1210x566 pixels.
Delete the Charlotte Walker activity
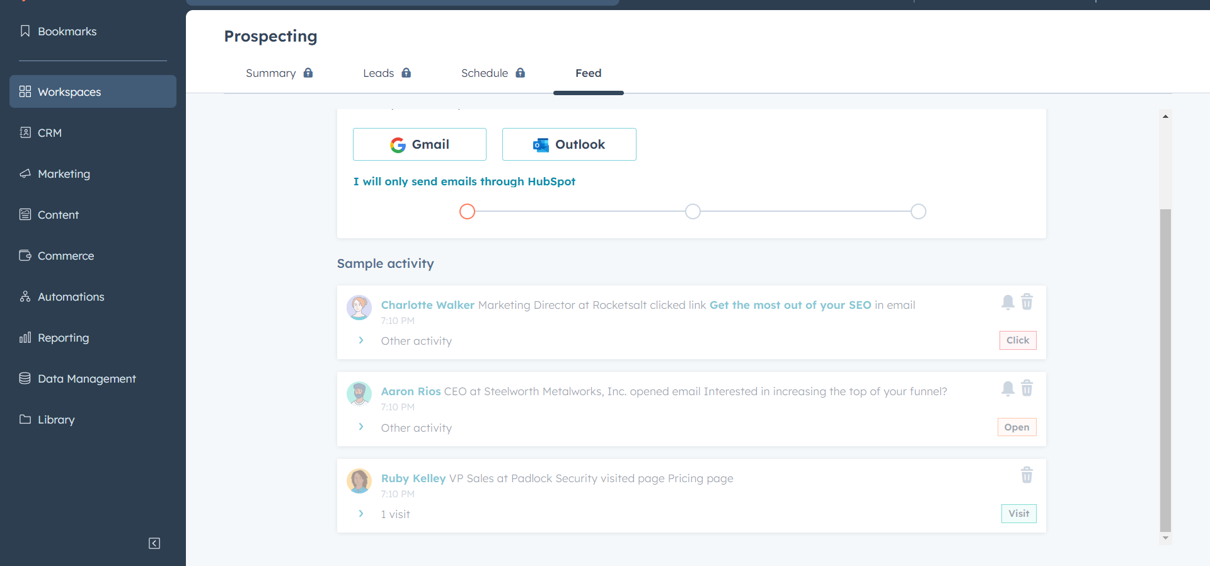point(1027,302)
